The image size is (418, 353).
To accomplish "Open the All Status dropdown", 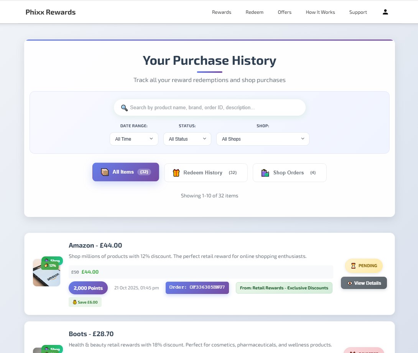I will pyautogui.click(x=187, y=139).
